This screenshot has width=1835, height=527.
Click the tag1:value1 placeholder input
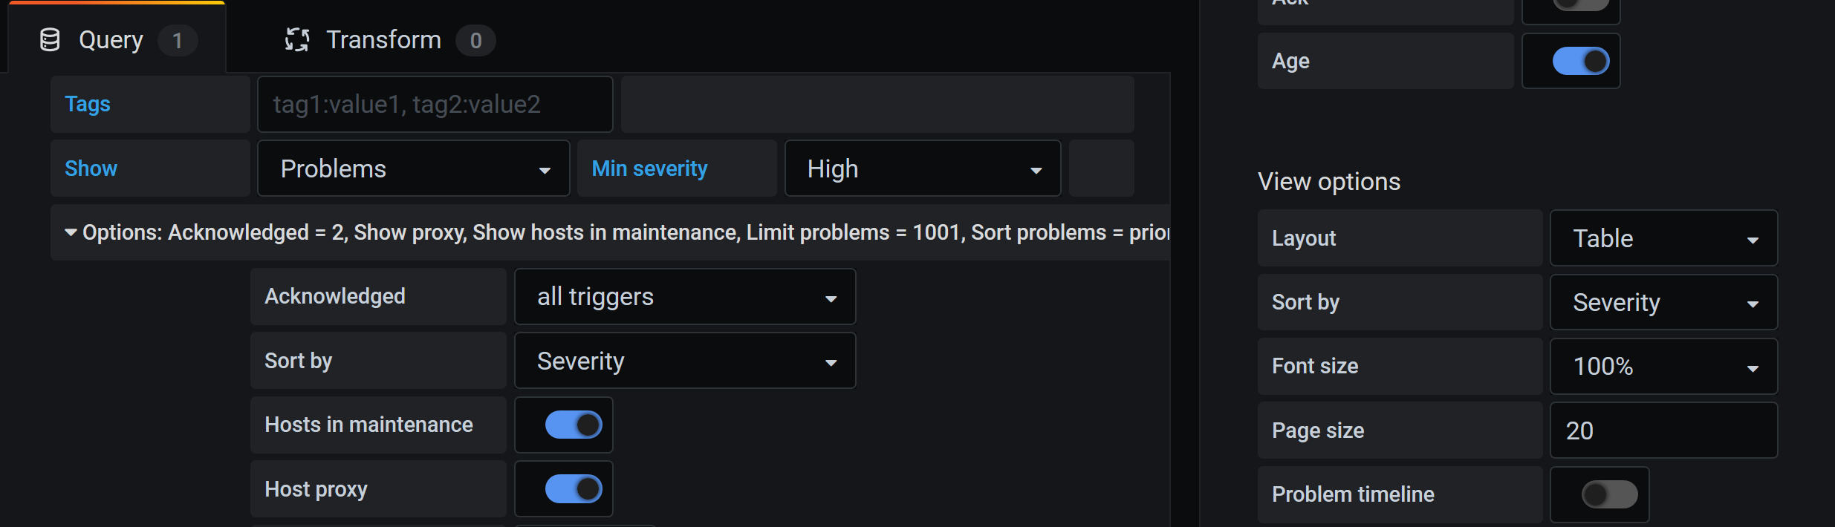435,104
